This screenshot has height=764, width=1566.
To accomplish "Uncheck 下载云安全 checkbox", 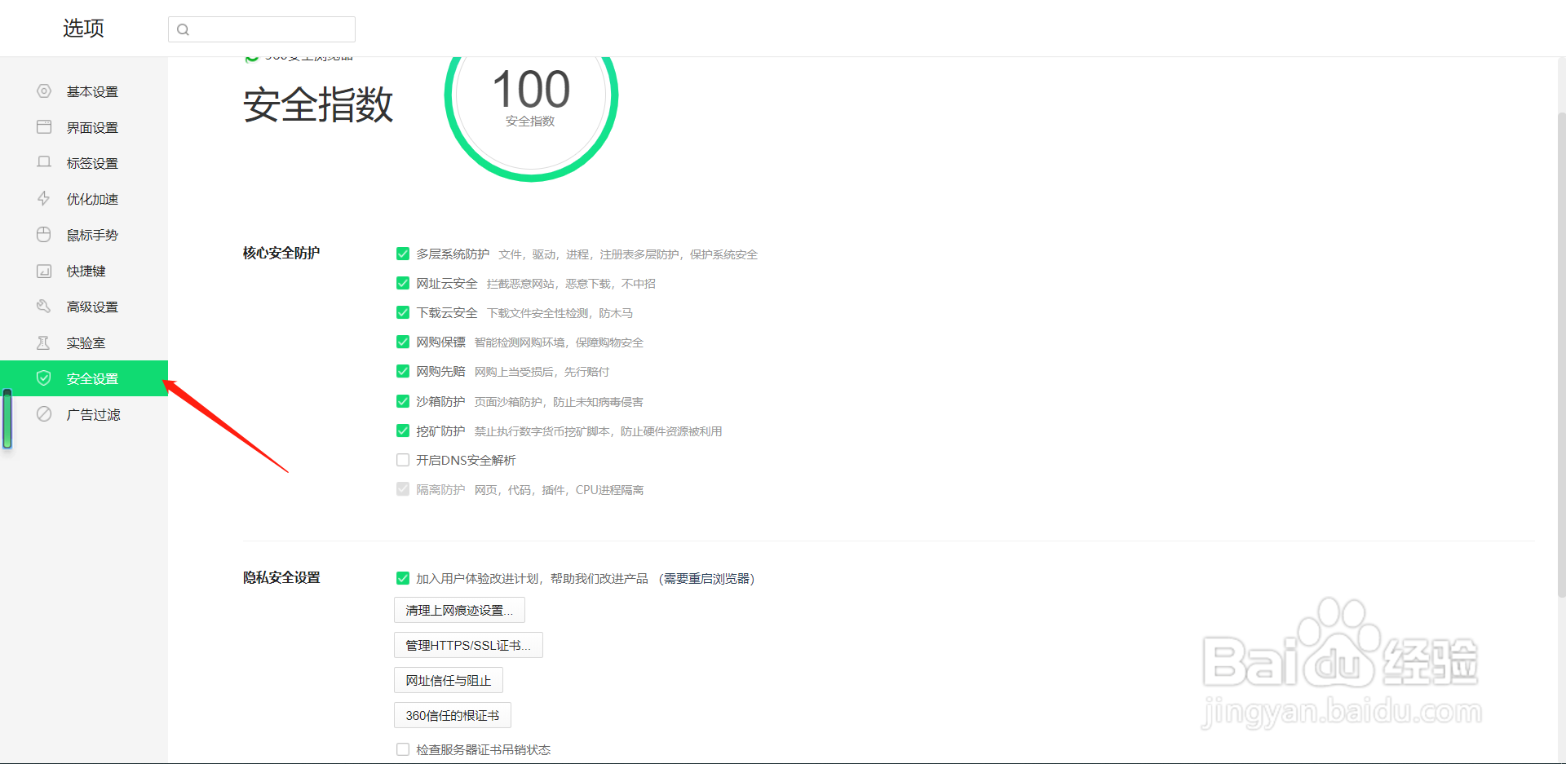I will click(403, 312).
